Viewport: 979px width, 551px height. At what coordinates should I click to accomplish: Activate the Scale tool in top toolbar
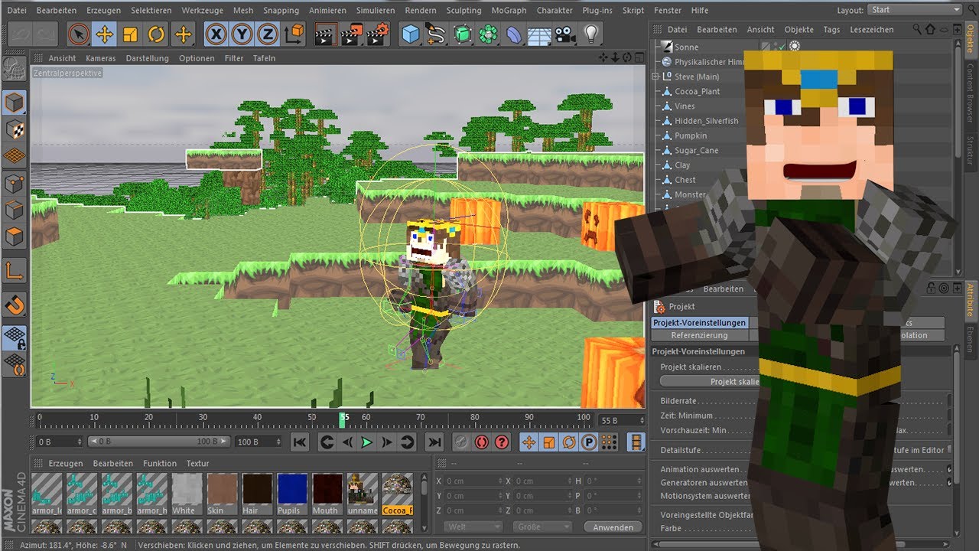click(130, 34)
